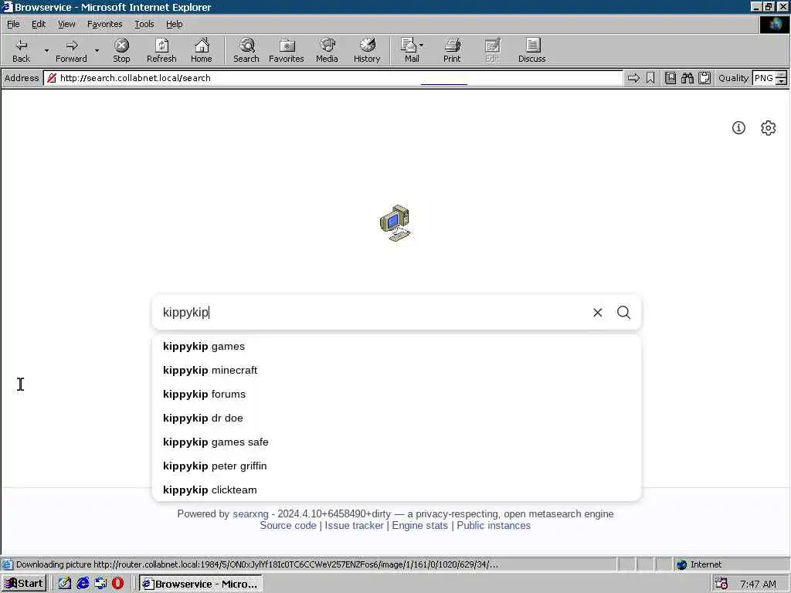Open the View menu
Viewport: 791px width, 593px height.
point(66,24)
